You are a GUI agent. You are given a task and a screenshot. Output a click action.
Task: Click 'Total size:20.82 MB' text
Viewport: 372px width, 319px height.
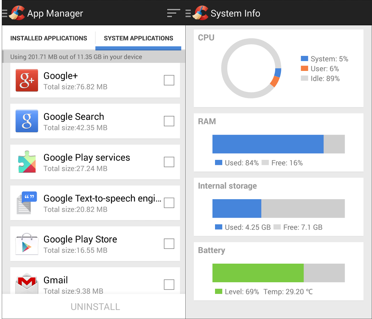75,209
